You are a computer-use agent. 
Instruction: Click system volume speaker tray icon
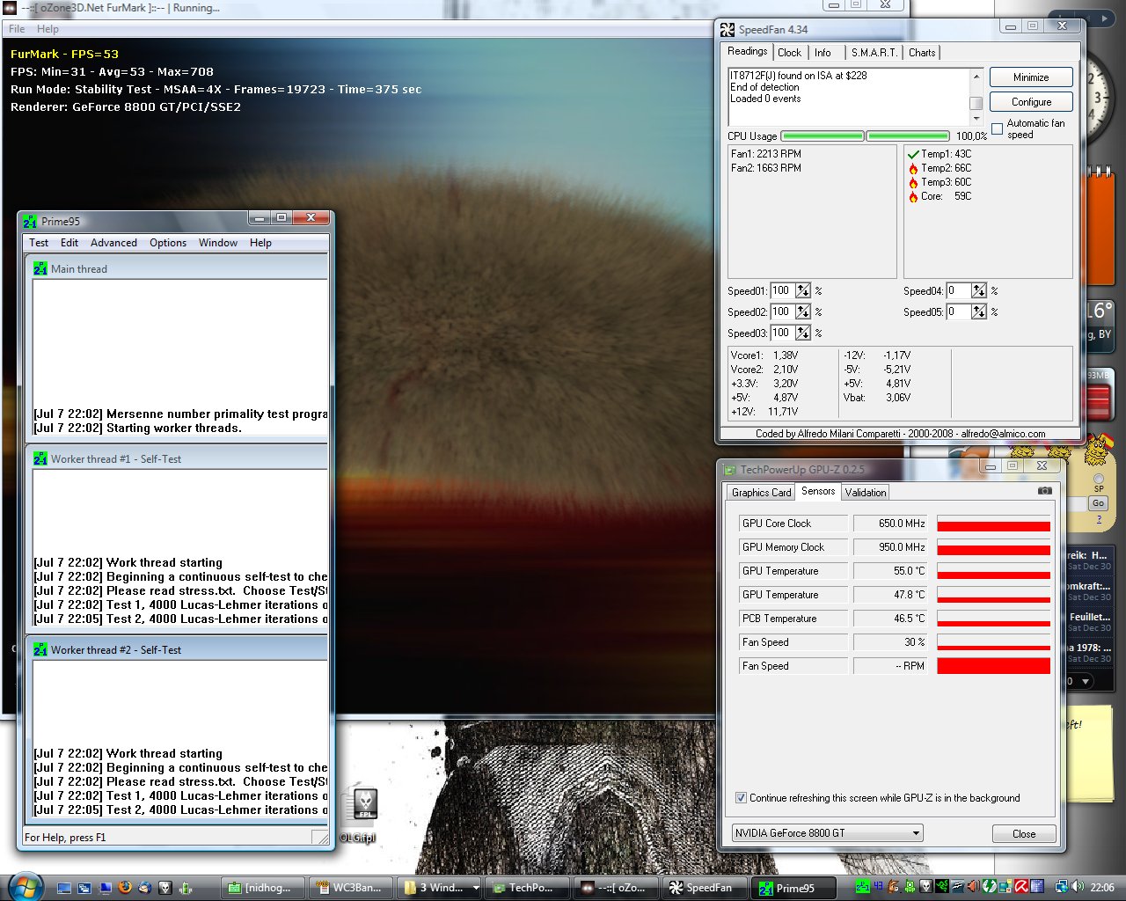coord(1076,887)
